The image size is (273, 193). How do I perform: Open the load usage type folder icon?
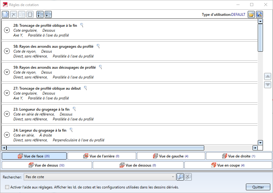click(251, 14)
